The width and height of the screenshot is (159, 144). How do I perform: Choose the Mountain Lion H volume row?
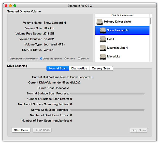[122, 48]
